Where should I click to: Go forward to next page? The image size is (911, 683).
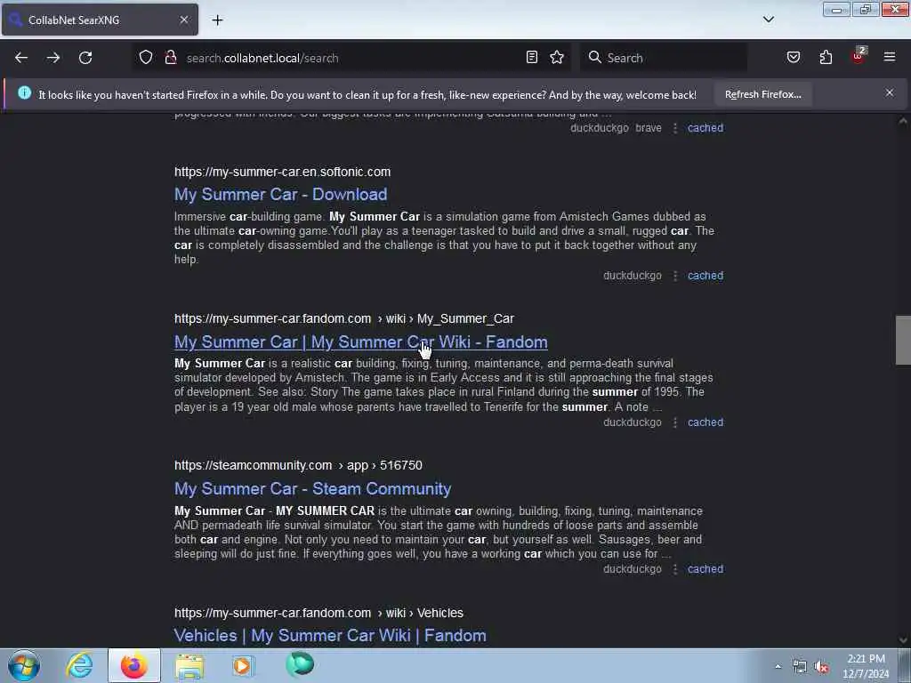click(x=52, y=58)
